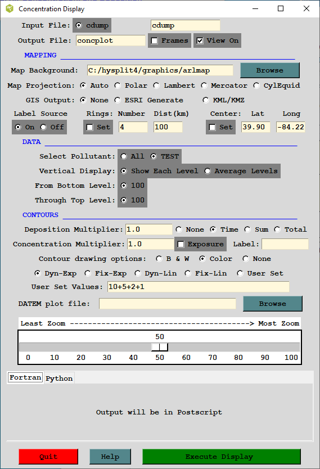Choose KML/KMZ for GIS output
This screenshot has height=469, width=320.
205,100
